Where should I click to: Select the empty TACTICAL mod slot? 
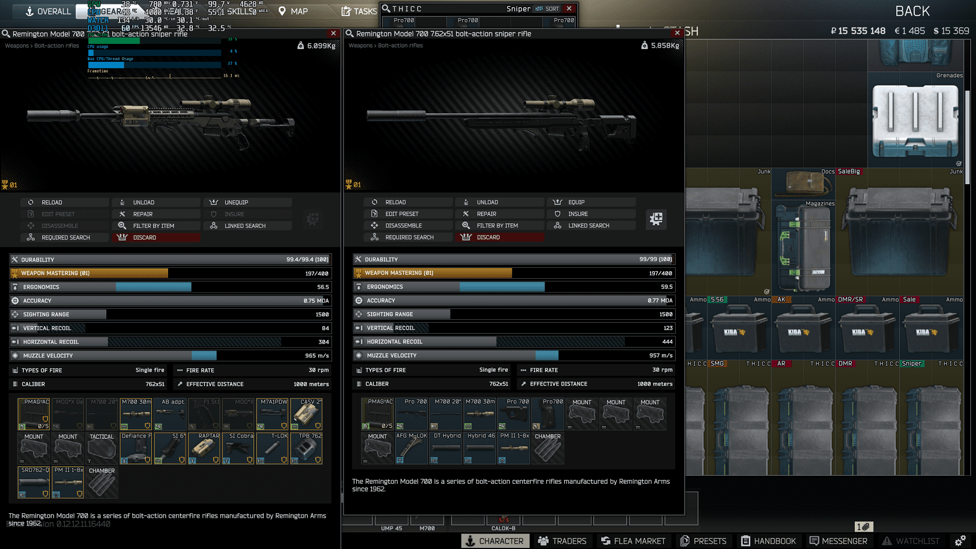102,448
